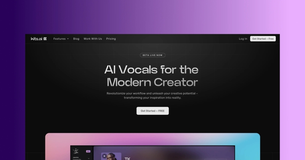Click Get Started — Free in navbar
Image resolution: width=305 pixels, height=160 pixels.
click(x=263, y=39)
